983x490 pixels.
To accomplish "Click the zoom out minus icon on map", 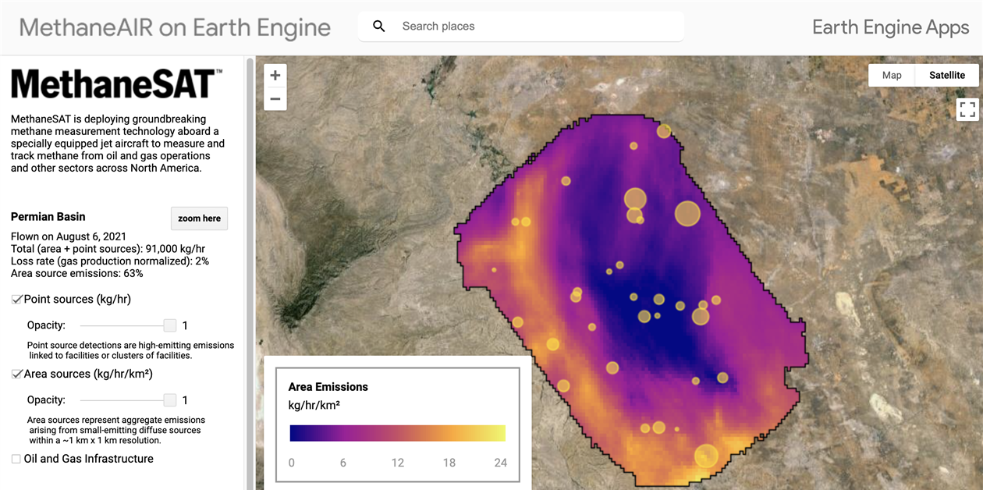I will [275, 99].
